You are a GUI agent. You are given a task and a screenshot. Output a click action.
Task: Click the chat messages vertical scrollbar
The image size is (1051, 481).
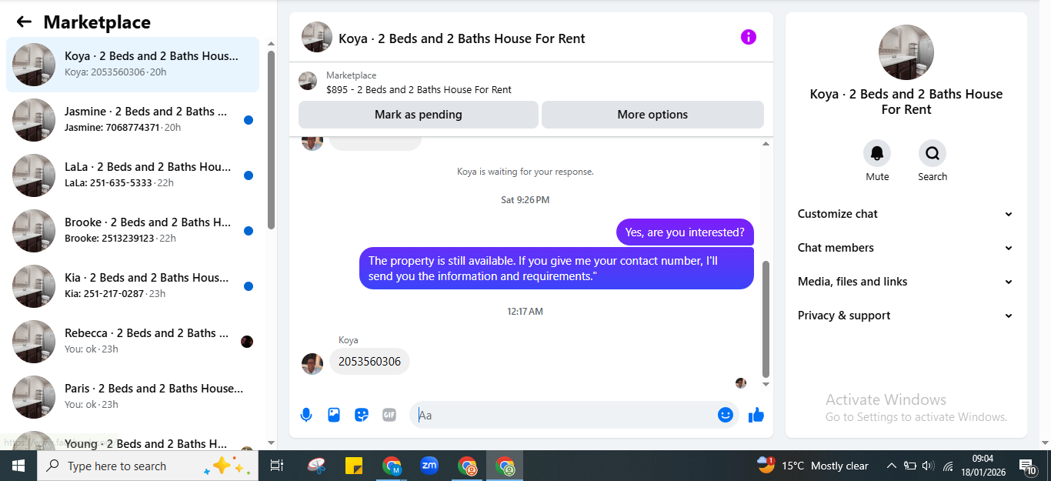pos(766,319)
